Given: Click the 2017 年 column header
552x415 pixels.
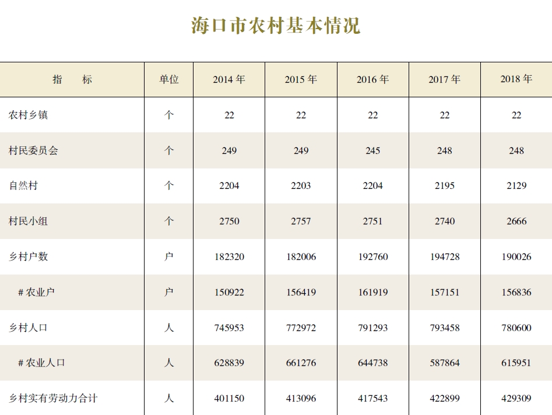Looking at the screenshot, I should [x=445, y=79].
